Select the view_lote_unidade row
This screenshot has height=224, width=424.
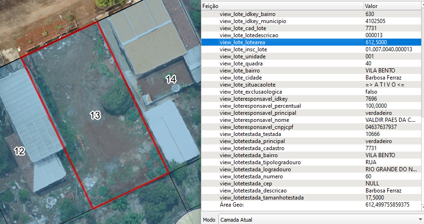311,56
